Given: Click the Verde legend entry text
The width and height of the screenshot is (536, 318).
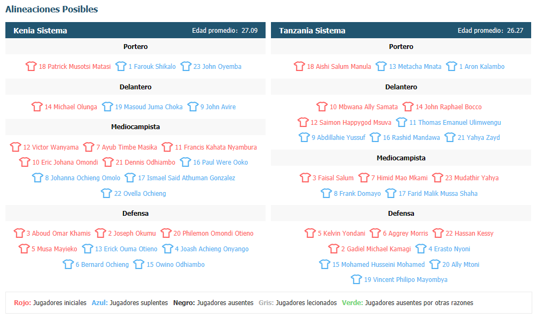Looking at the screenshot, I should point(408,303).
